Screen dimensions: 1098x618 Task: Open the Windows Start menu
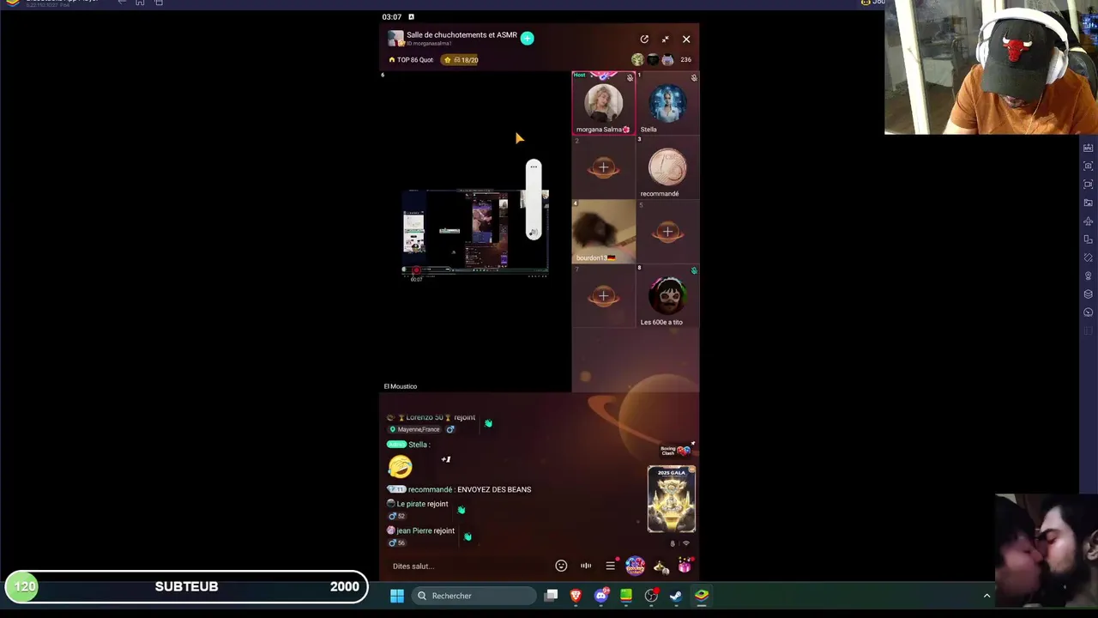[x=397, y=596]
